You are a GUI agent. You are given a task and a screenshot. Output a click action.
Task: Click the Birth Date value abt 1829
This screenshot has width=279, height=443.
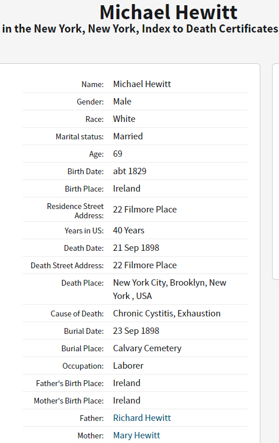click(130, 171)
